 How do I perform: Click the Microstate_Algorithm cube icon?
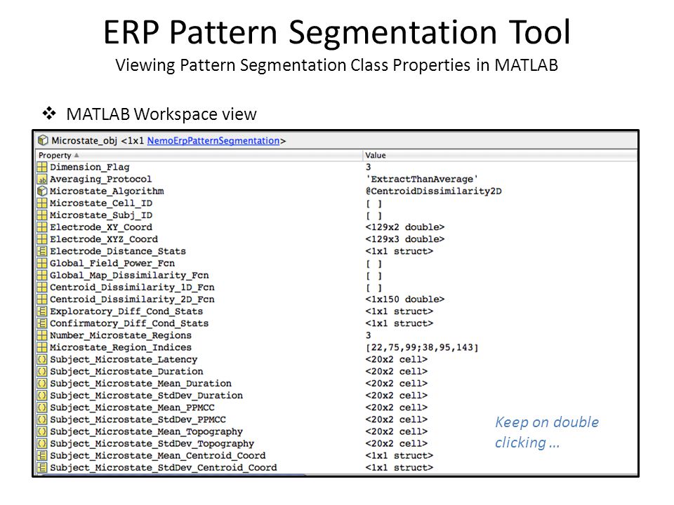coord(41,191)
